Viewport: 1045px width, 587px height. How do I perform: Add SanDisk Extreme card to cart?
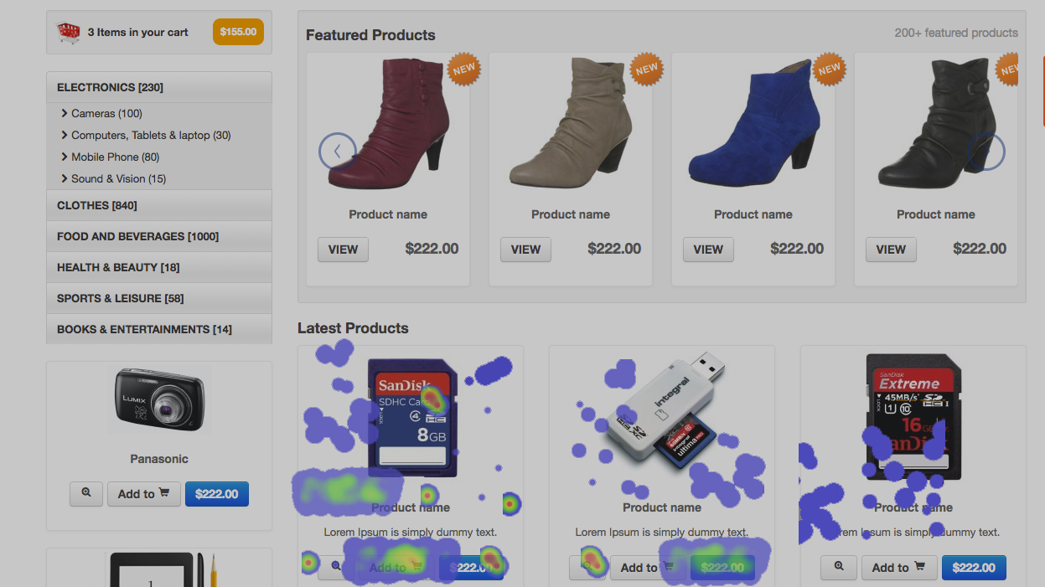pos(898,568)
